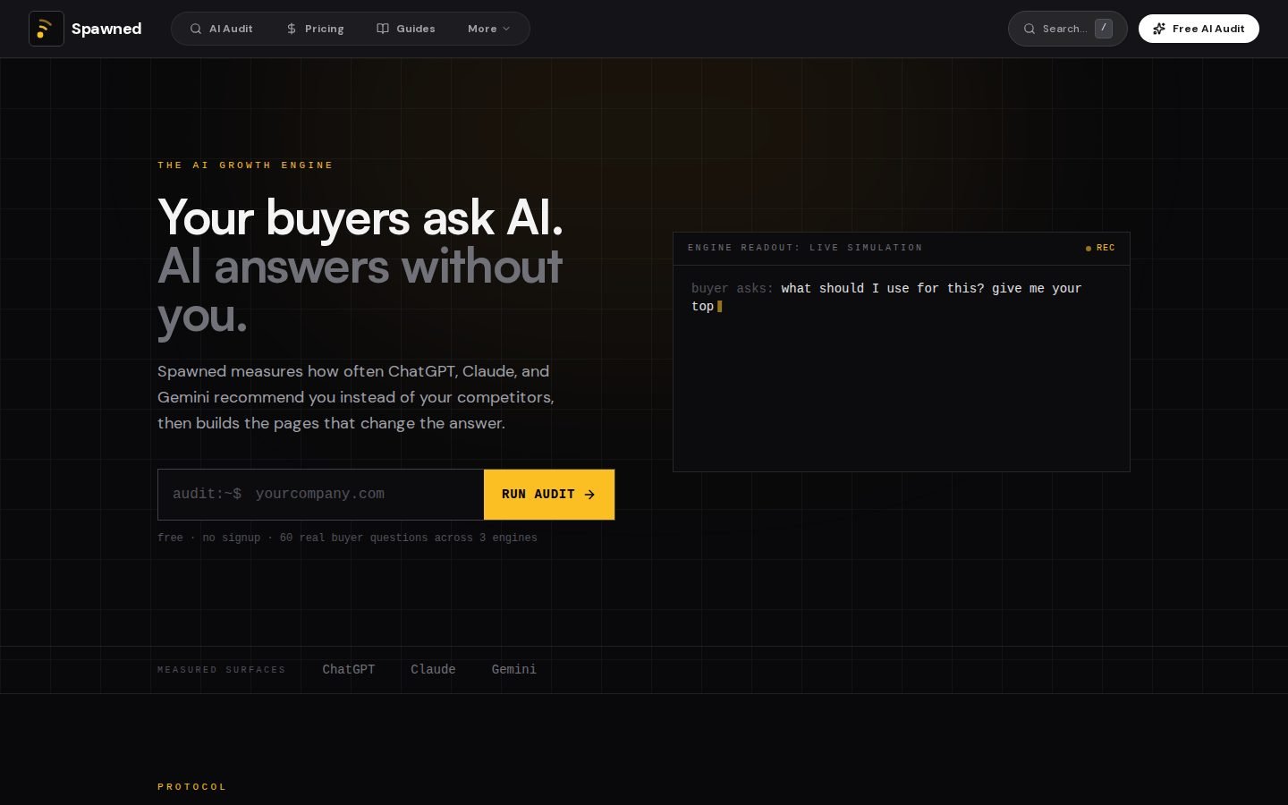This screenshot has height=805, width=1288.
Task: Click 'ENGINE READOUT: LIVE SIMULATION' header text
Action: point(805,248)
